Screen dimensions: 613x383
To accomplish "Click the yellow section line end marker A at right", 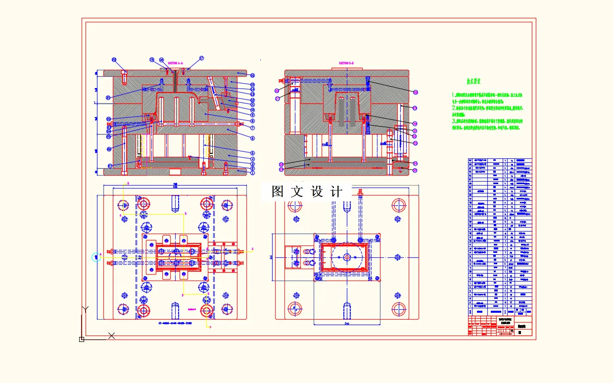I will [x=252, y=248].
